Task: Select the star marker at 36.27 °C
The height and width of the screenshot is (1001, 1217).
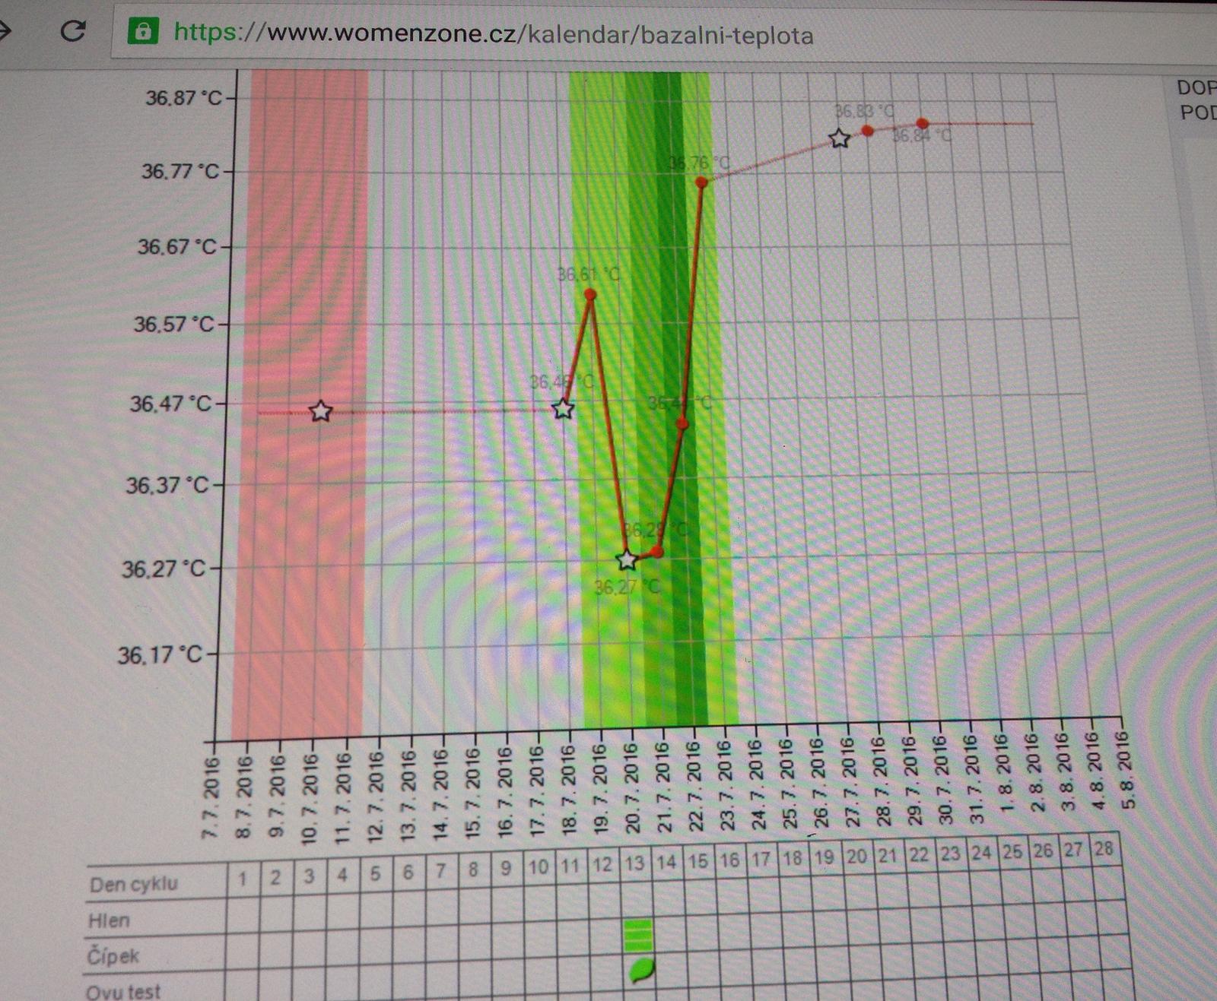Action: coord(627,560)
